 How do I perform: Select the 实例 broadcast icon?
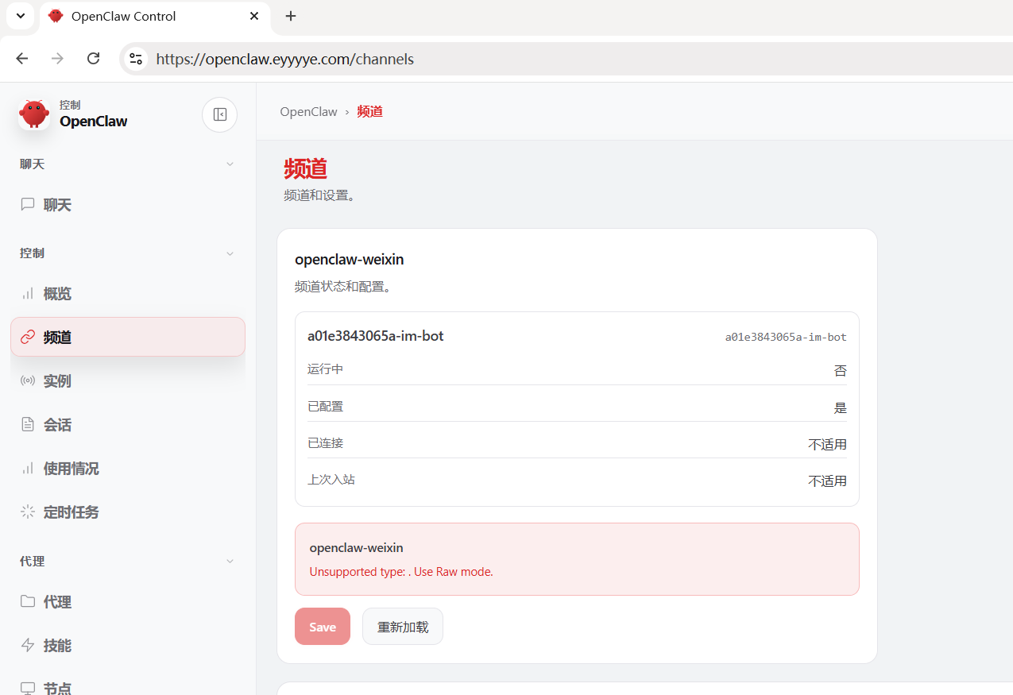point(28,381)
